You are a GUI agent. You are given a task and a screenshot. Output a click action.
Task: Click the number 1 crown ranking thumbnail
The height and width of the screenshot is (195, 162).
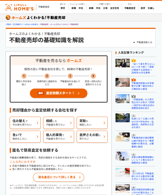(x=123, y=63)
